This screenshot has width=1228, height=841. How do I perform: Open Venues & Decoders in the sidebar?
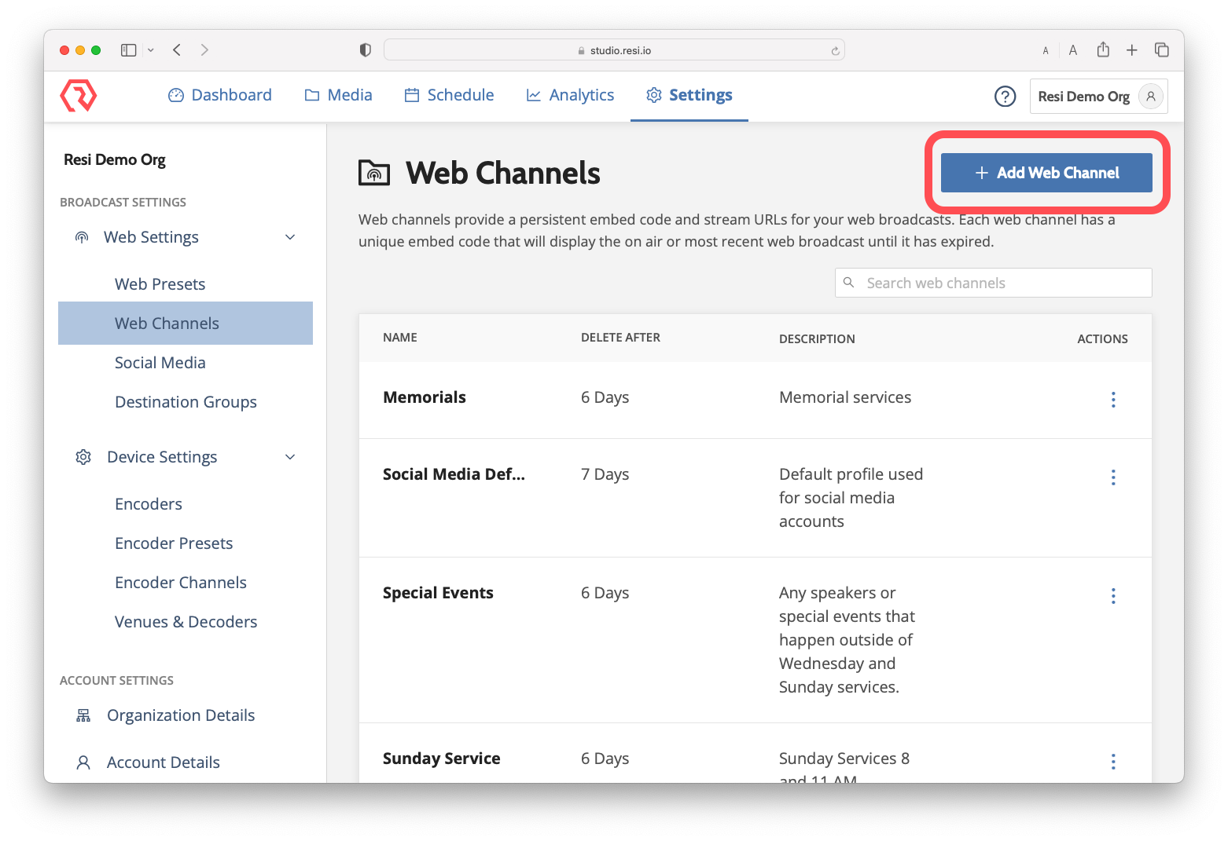186,622
